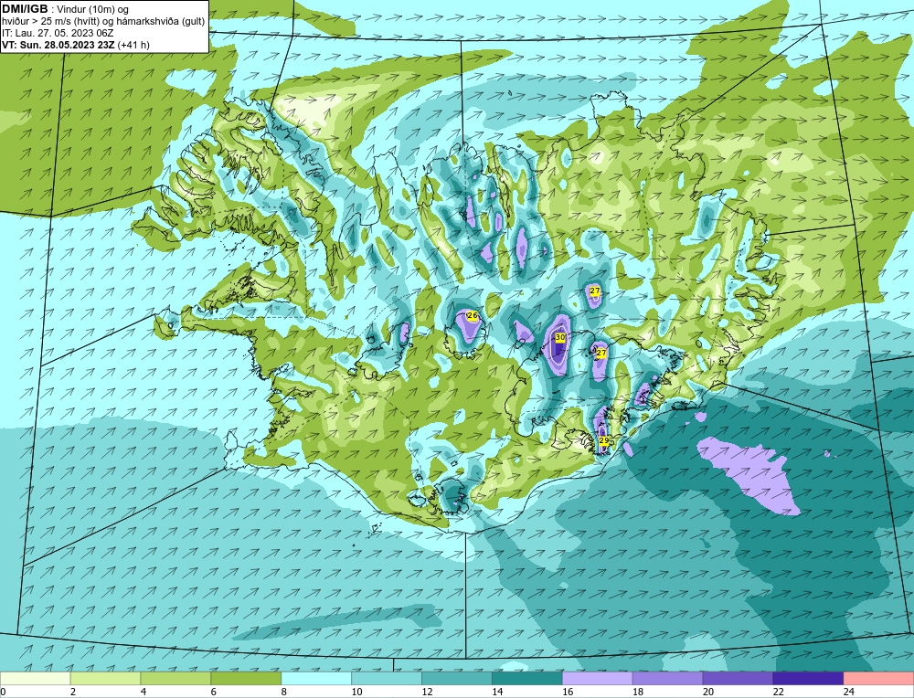The width and height of the screenshot is (914, 698).
Task: Select the 8–10 m/s pale cyan legend swatch
Action: pyautogui.click(x=316, y=678)
